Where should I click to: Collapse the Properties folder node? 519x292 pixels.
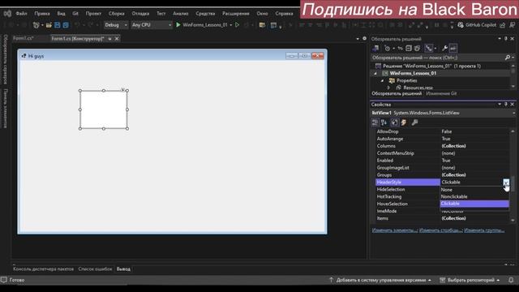pos(382,81)
